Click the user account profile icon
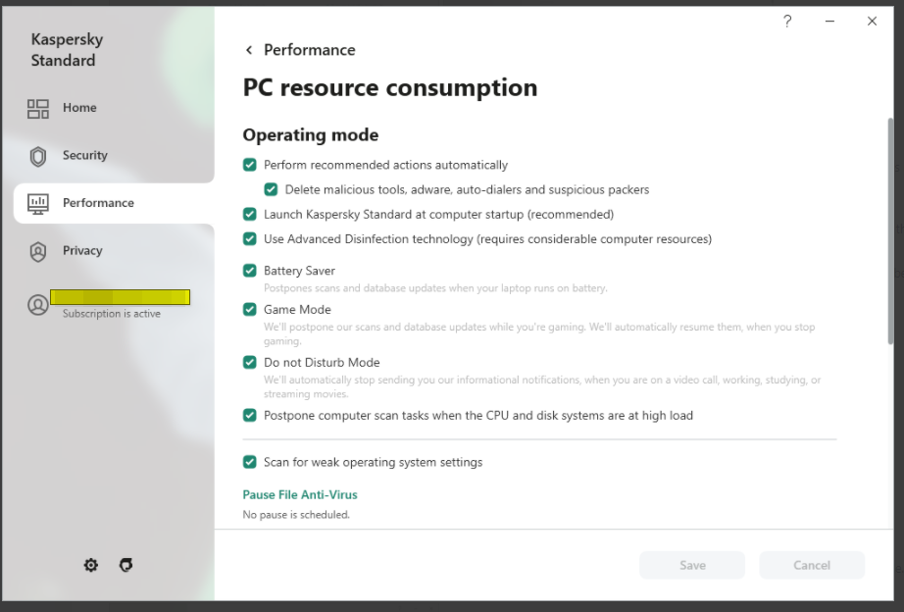 click(38, 305)
